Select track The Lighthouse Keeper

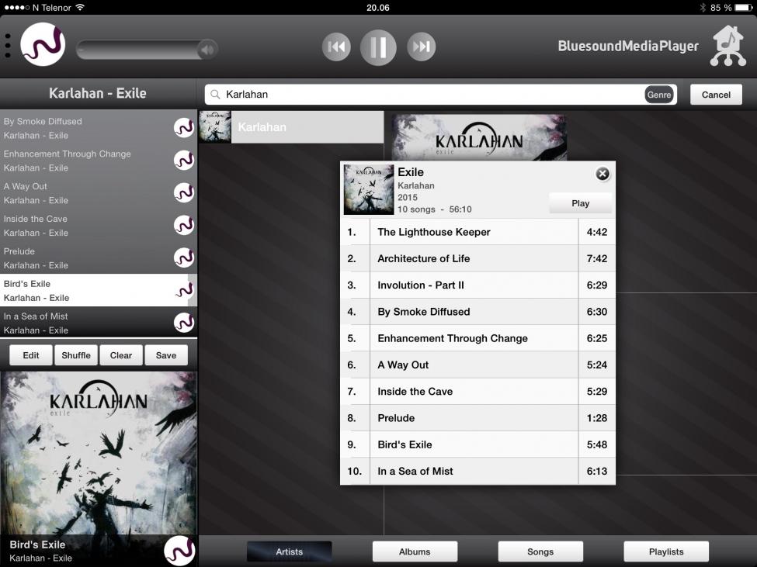478,232
